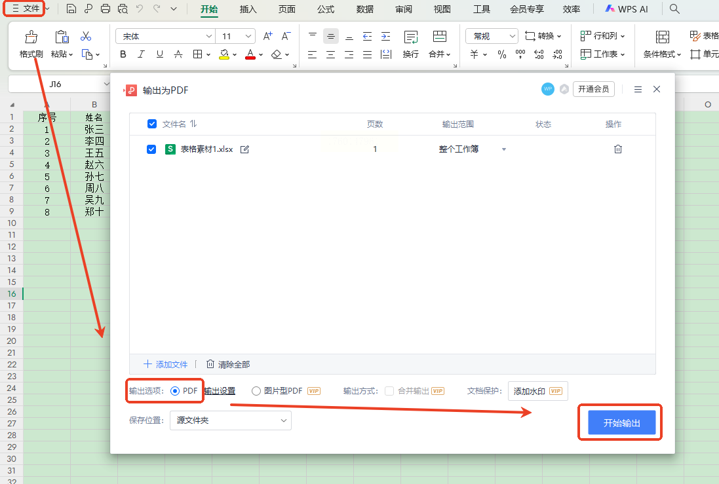Click the search magnifier icon in ribbon
Screen dimensions: 719x484
[x=674, y=9]
